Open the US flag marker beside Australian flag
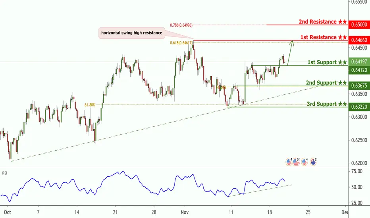370x218 pixels. [304, 162]
